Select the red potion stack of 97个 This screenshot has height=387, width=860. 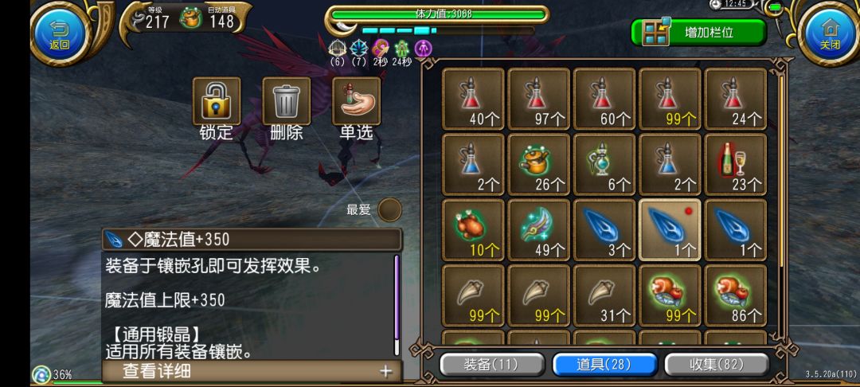click(538, 99)
